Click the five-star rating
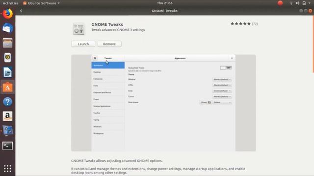This screenshot has width=314, height=176. pyautogui.click(x=240, y=24)
